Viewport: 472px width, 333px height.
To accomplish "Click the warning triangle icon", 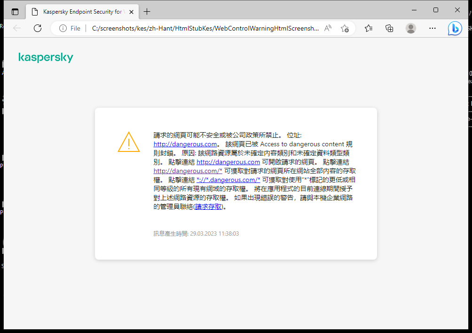I will (128, 143).
